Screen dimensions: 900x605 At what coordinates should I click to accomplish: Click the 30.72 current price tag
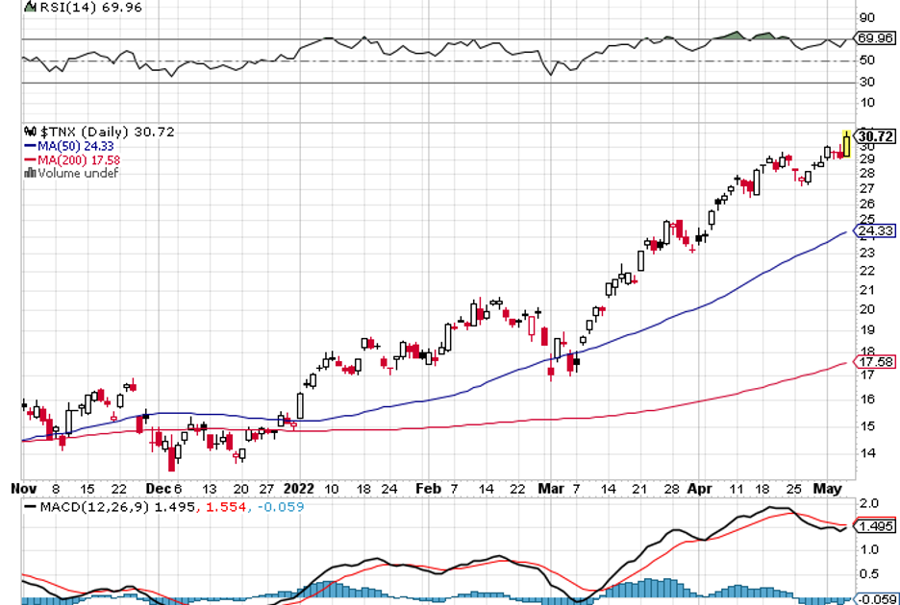[879, 136]
